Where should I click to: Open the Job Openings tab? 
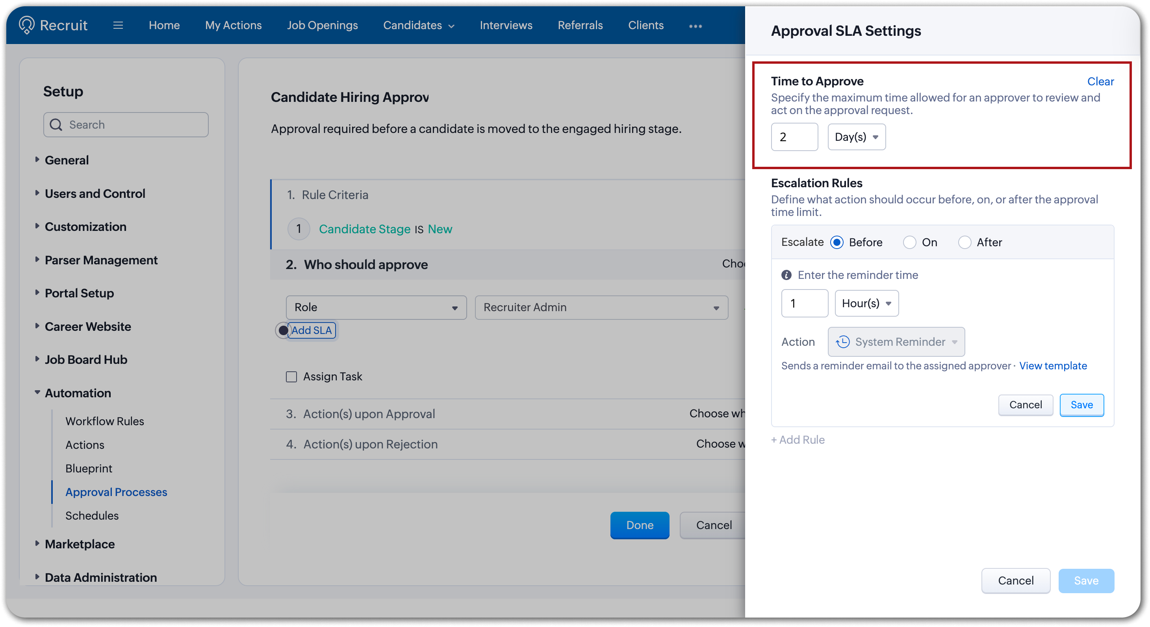322,26
